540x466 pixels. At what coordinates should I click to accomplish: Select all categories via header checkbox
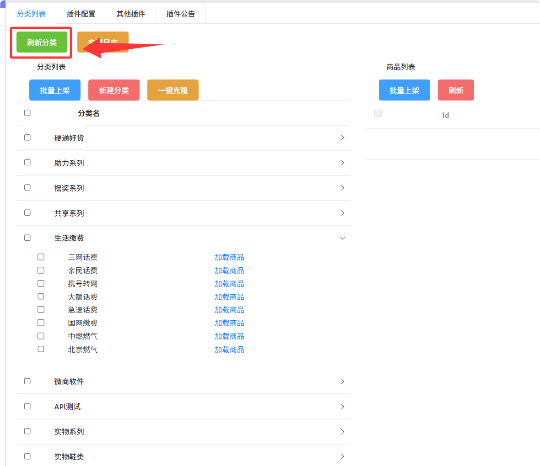27,113
